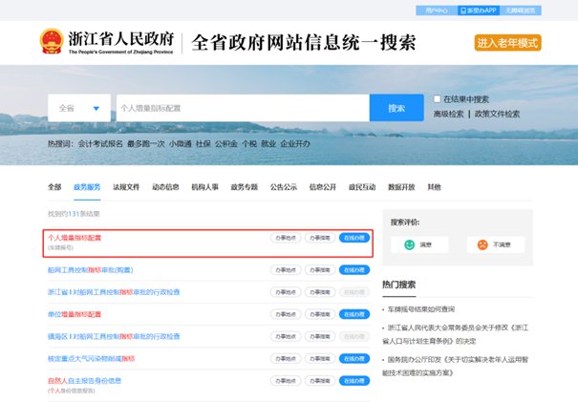578x402 pixels.
Task: Click the Zhejiang government emblem logo
Action: (x=48, y=43)
